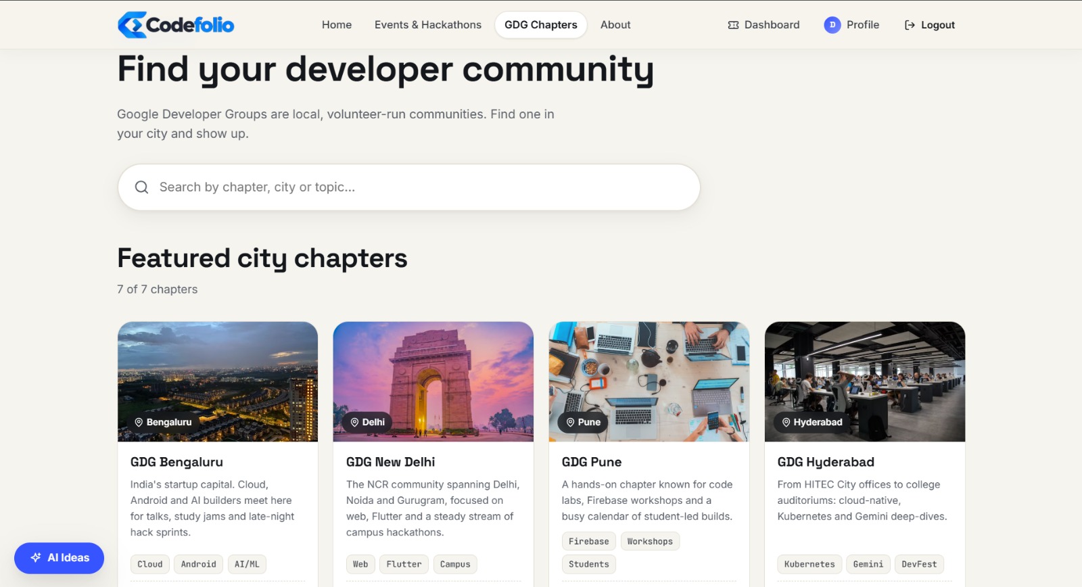Click the Profile avatar circle
This screenshot has width=1082, height=587.
[x=832, y=25]
